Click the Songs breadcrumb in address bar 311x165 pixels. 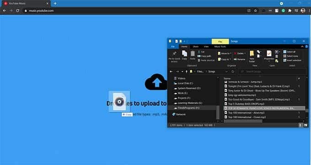point(212,71)
